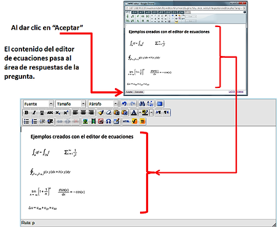
Task: Open the font dropdown in equation editor window
Action: point(191,17)
